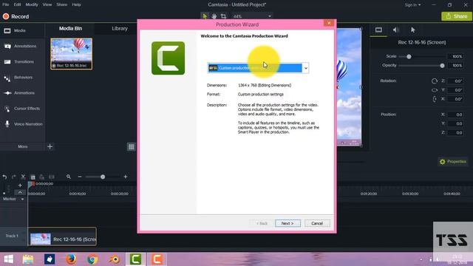This screenshot has width=473, height=266.
Task: Click the Next button in wizard
Action: [287, 223]
